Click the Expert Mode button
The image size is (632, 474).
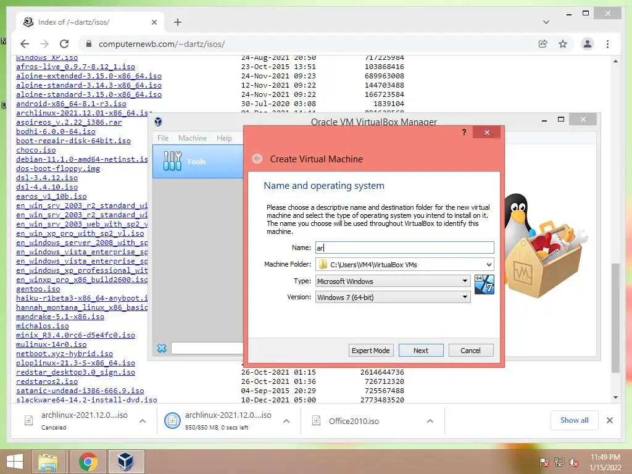370,351
